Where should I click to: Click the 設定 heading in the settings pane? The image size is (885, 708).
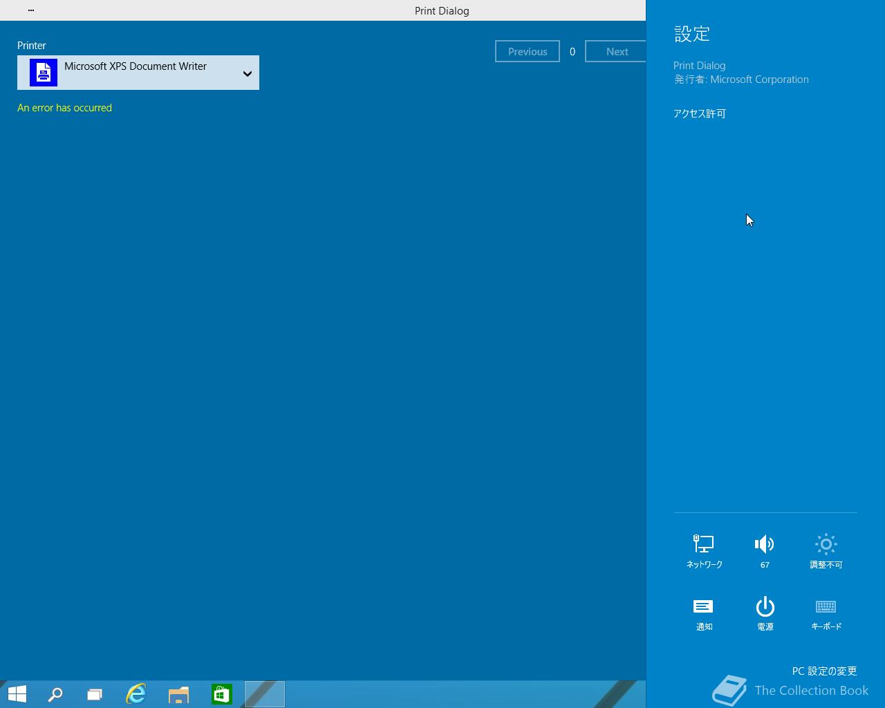(692, 34)
